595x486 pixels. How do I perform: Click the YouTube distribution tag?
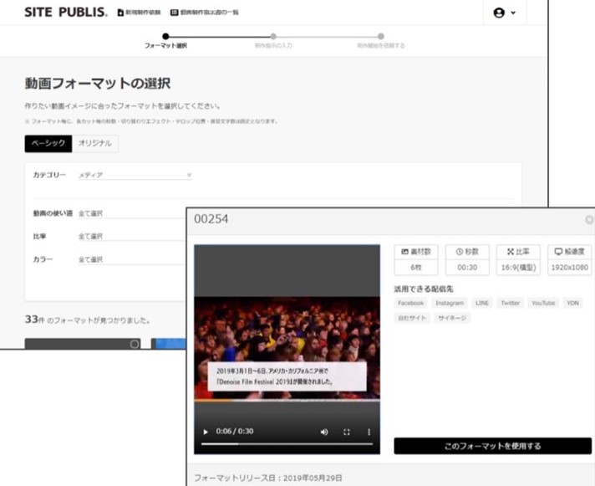[x=542, y=303]
